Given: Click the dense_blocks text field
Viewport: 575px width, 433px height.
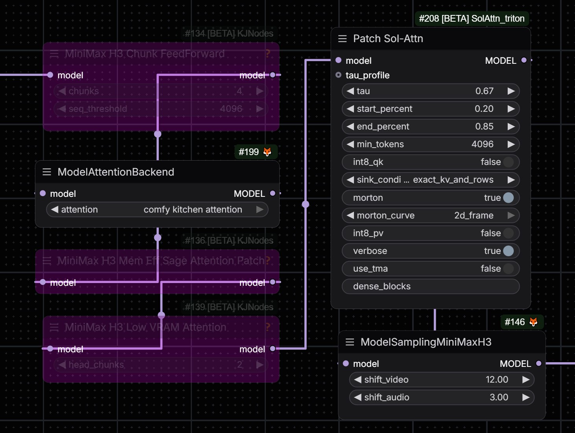Looking at the screenshot, I should coord(431,286).
